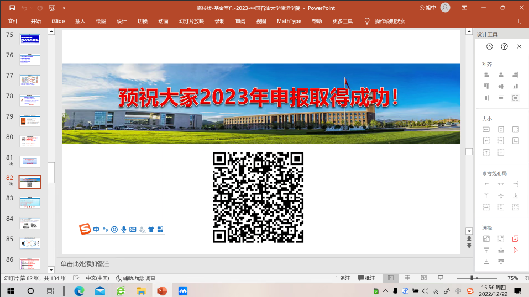Click the 75% zoom level button

[512, 278]
